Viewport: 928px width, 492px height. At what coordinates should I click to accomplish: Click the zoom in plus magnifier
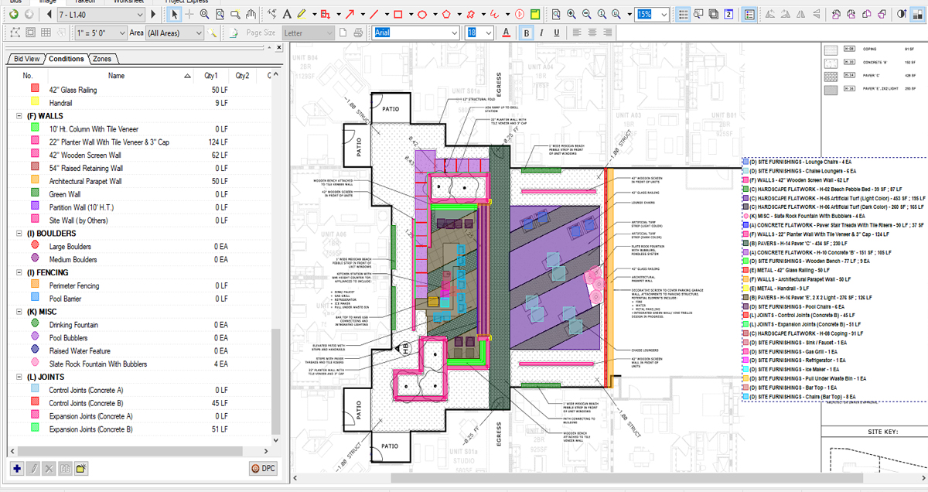click(571, 15)
